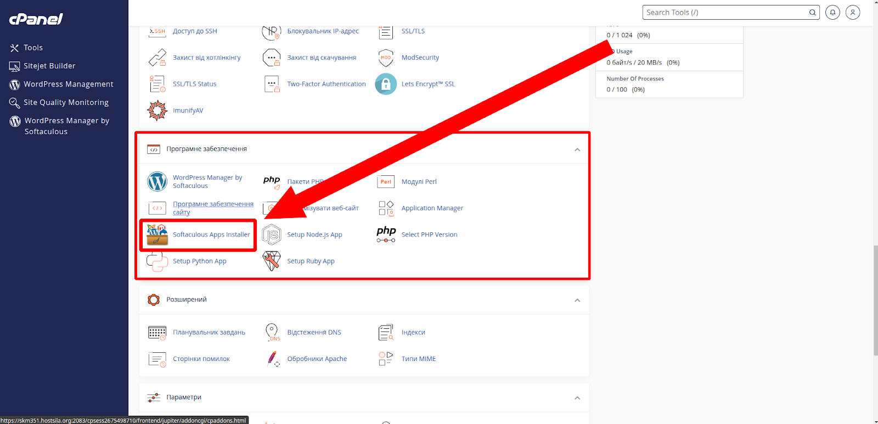Click the Типи MIME link
Viewport: 878px width, 424px height.
pos(418,359)
